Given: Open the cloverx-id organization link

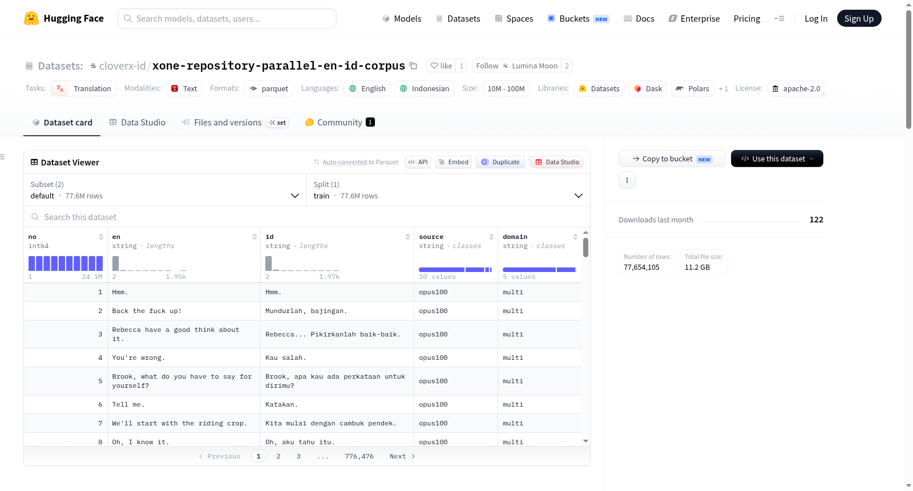Looking at the screenshot, I should (122, 66).
